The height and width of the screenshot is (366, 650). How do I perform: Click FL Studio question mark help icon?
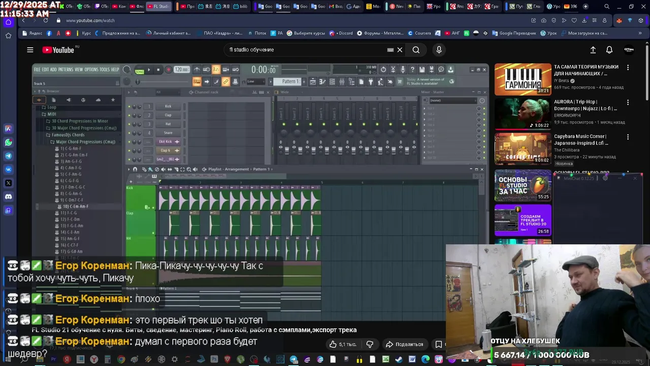tap(412, 69)
